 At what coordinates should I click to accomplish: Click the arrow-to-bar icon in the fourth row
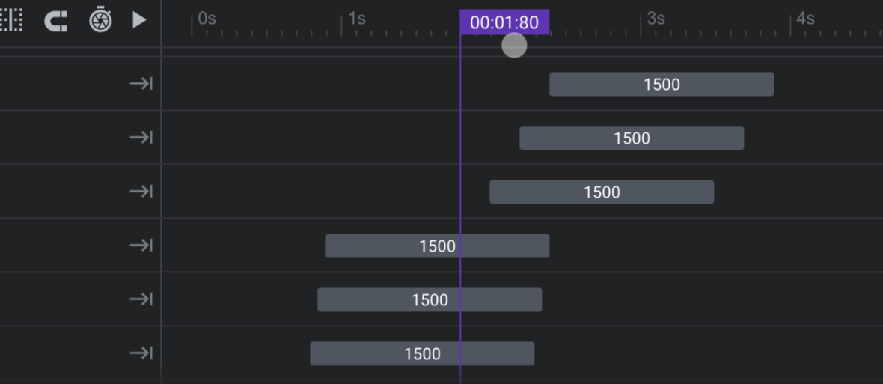pyautogui.click(x=141, y=245)
